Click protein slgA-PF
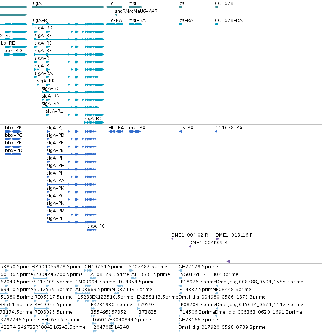 [72, 162]
